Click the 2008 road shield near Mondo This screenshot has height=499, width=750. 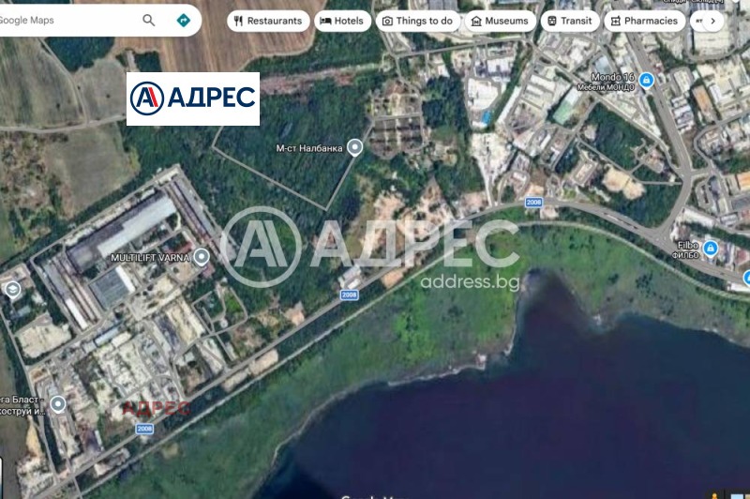(x=533, y=203)
